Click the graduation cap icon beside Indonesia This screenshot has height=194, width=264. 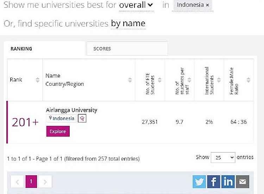click(x=82, y=118)
